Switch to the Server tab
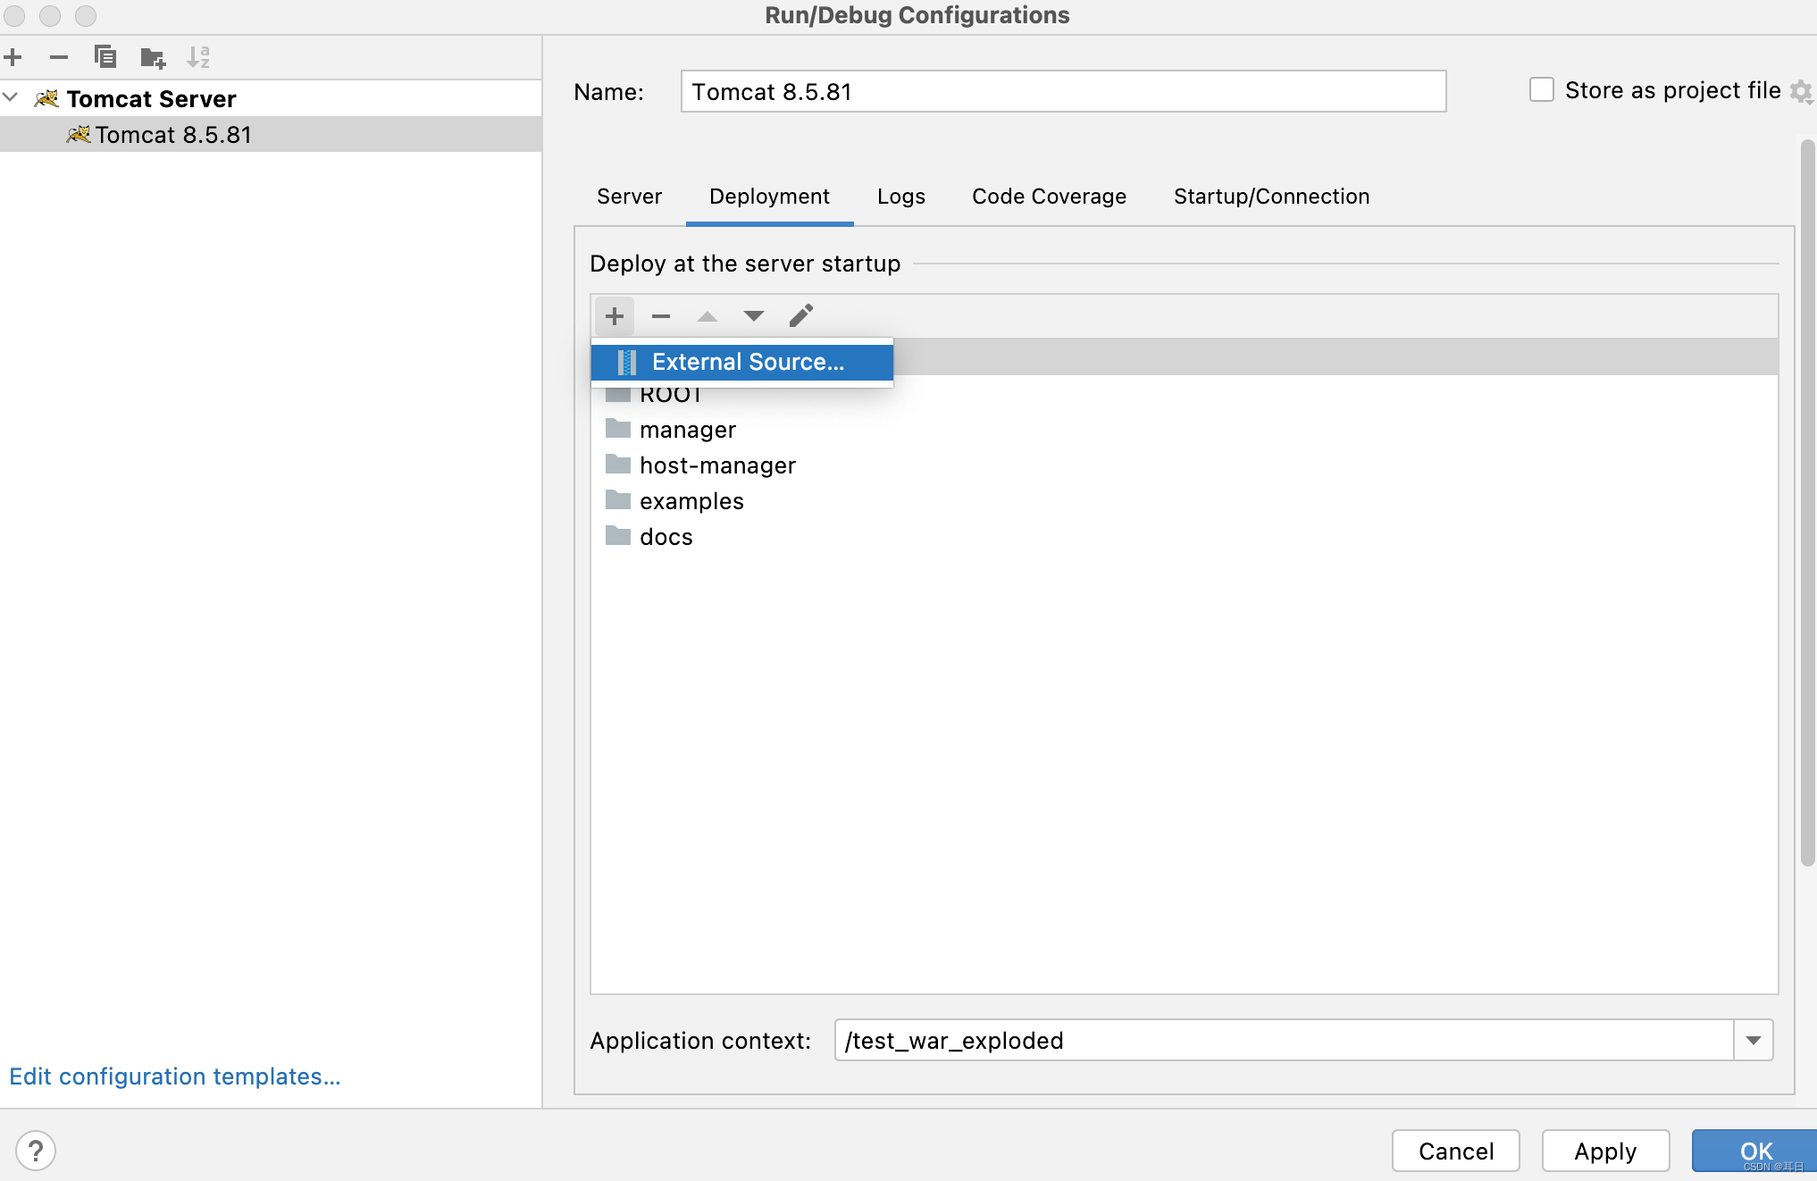The width and height of the screenshot is (1817, 1181). [632, 195]
